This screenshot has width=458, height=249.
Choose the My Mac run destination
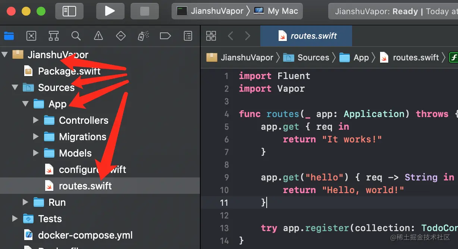point(276,11)
